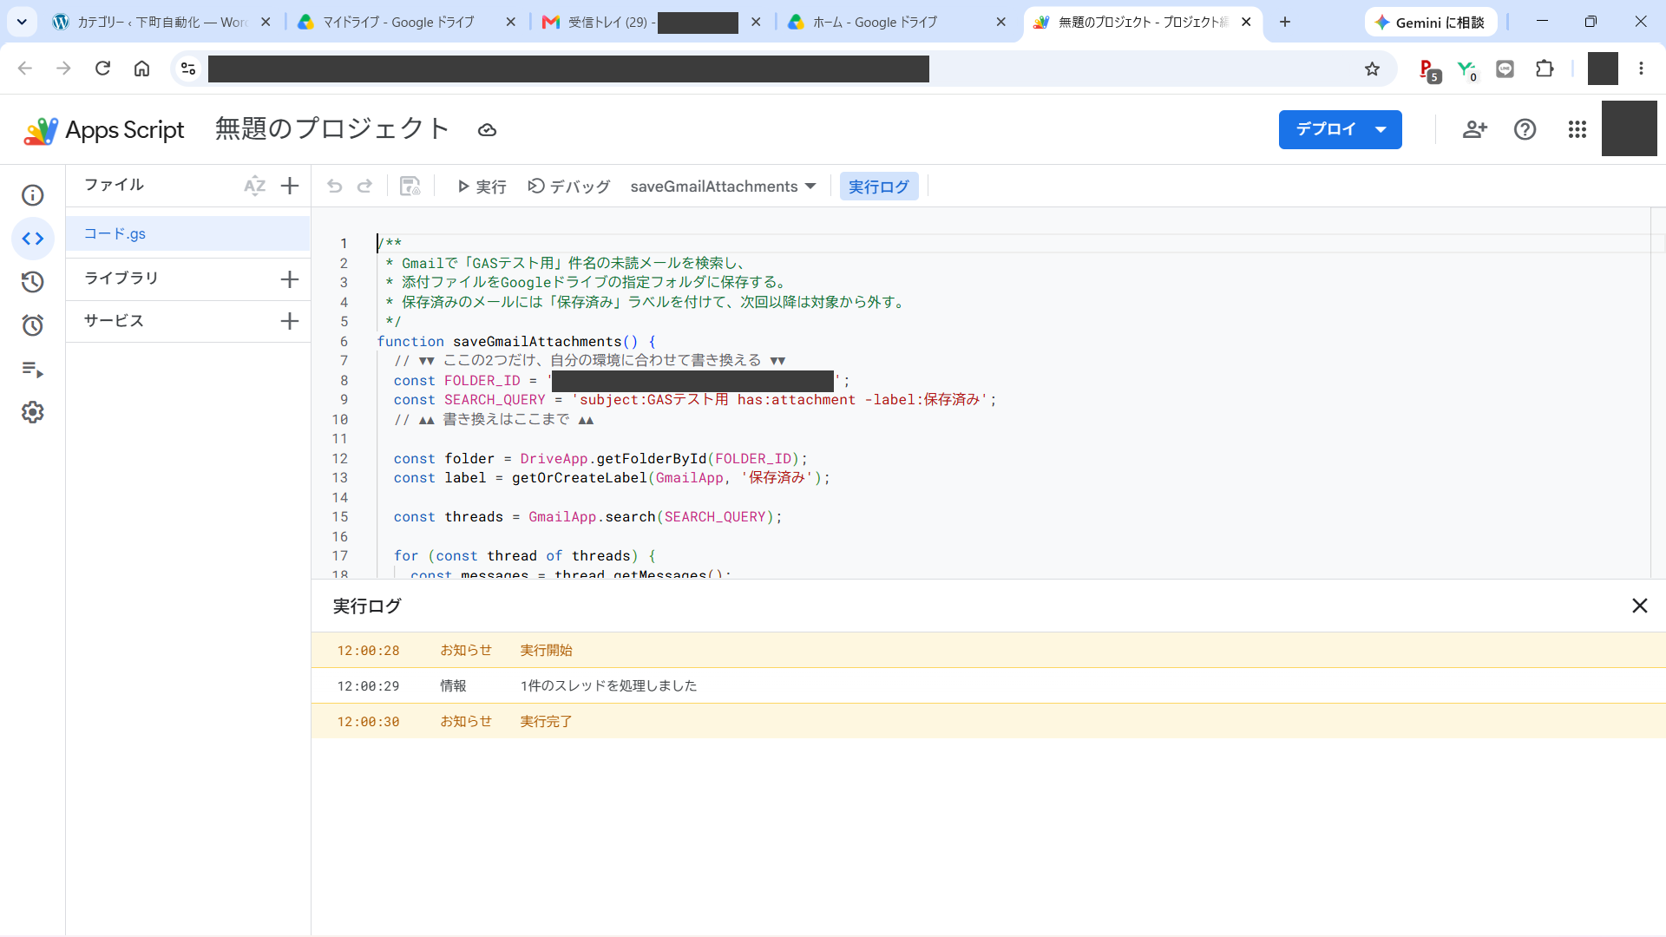Open the Google account avatar
The width and height of the screenshot is (1666, 937).
pos(1629,128)
